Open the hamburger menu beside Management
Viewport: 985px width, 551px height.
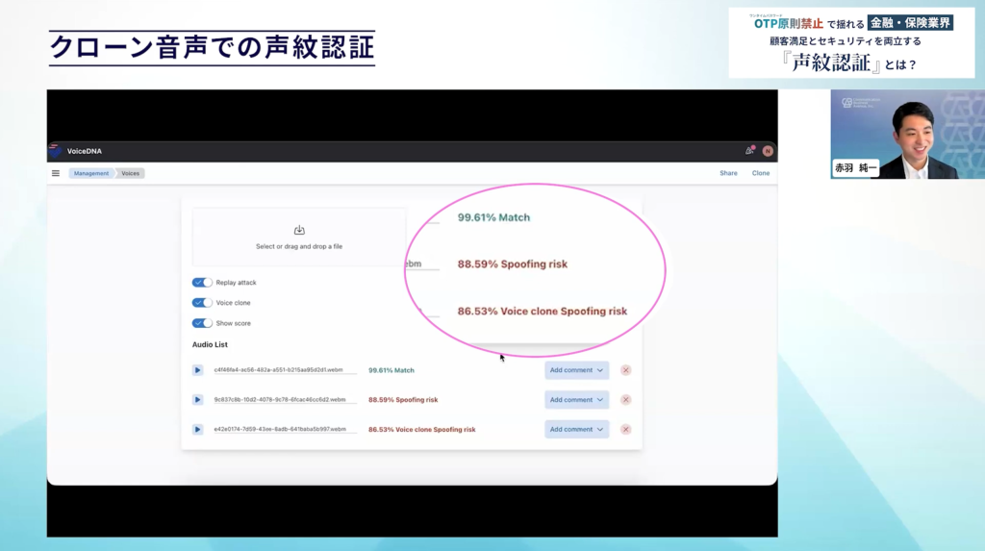tap(56, 173)
